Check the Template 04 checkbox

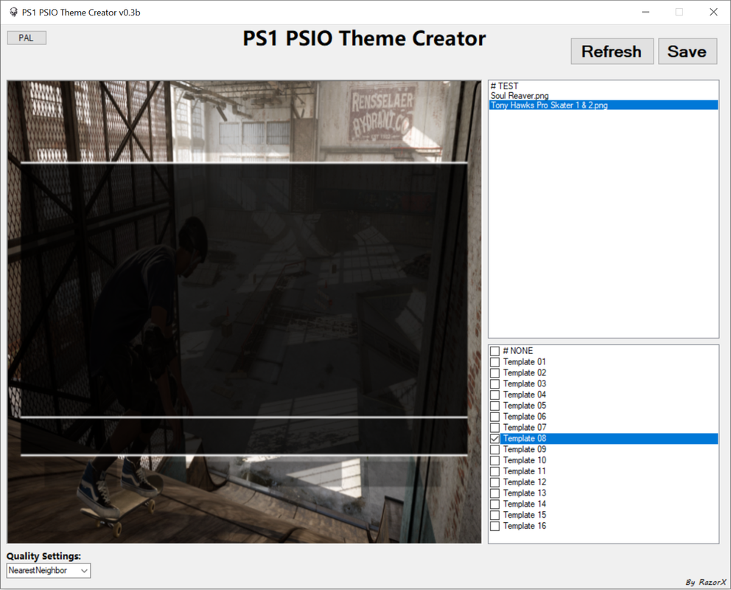click(494, 395)
